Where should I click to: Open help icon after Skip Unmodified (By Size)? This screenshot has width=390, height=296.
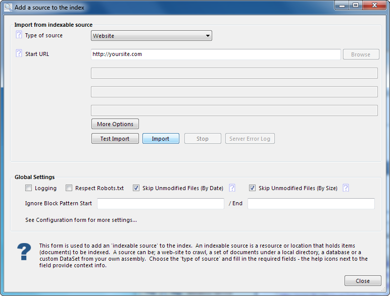pyautogui.click(x=346, y=188)
